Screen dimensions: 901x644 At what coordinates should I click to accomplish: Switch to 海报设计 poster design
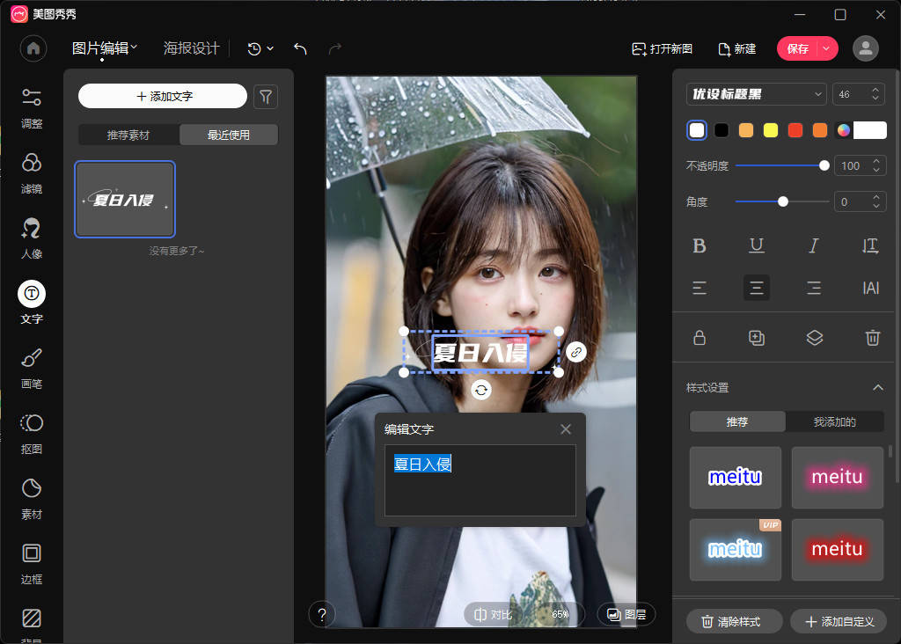click(191, 48)
